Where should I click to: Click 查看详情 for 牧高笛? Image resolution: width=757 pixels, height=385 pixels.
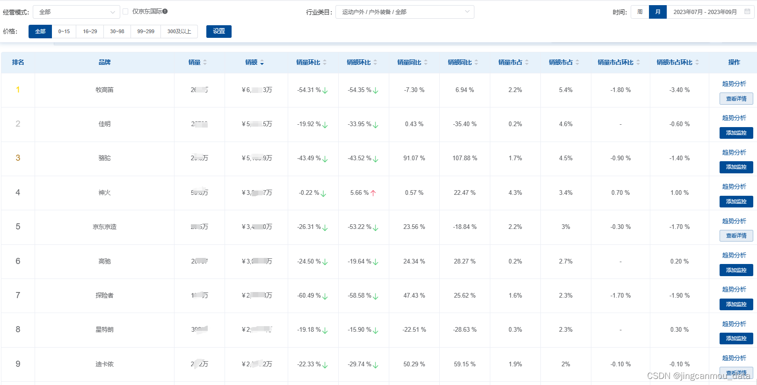coord(736,99)
